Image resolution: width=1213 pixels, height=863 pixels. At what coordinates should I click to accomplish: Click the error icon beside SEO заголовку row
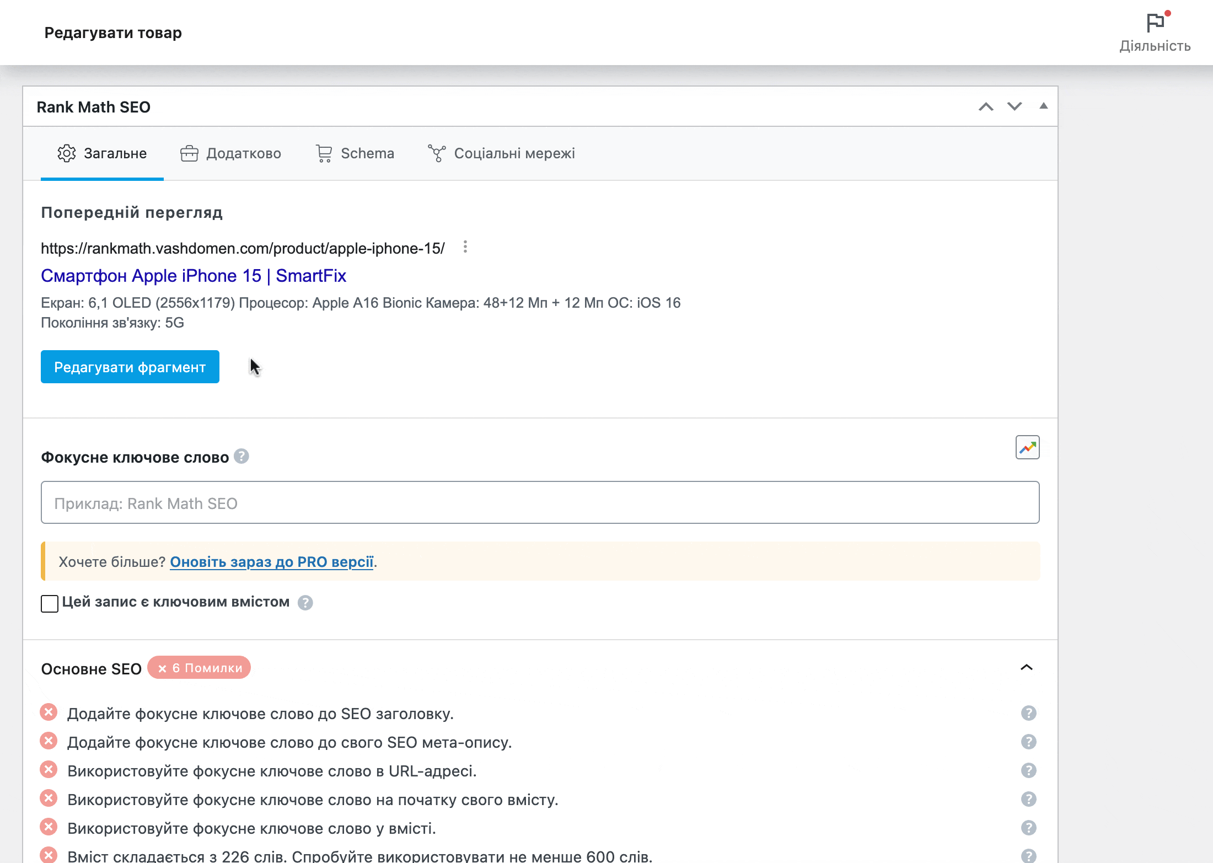49,712
